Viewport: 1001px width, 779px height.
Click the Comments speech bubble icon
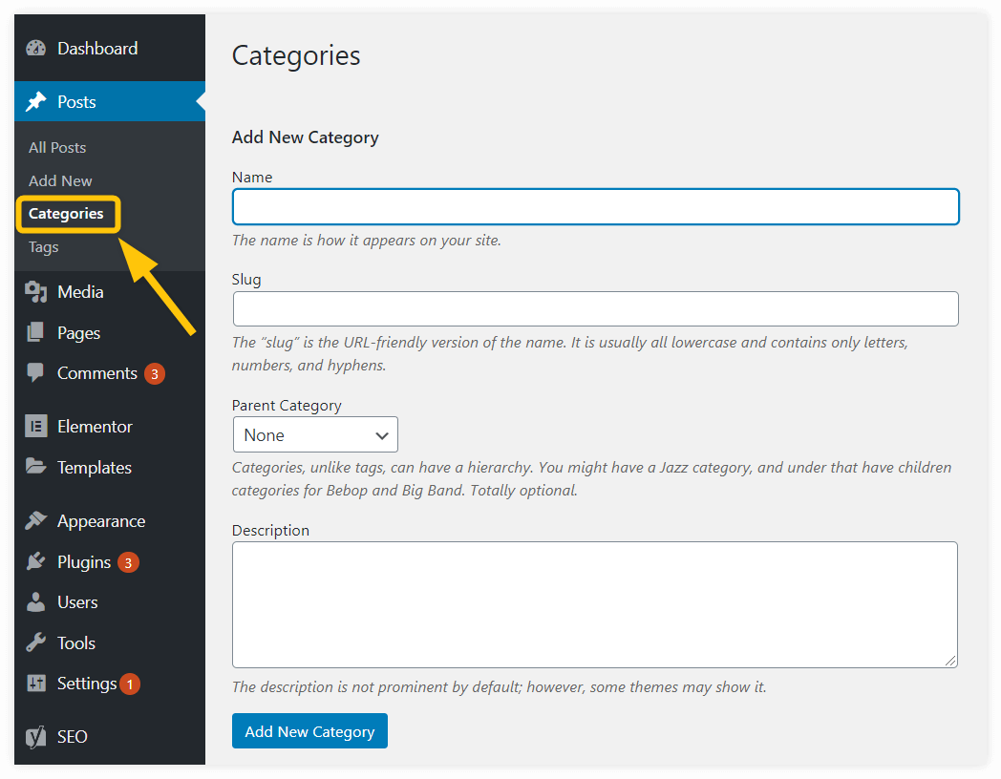click(35, 372)
